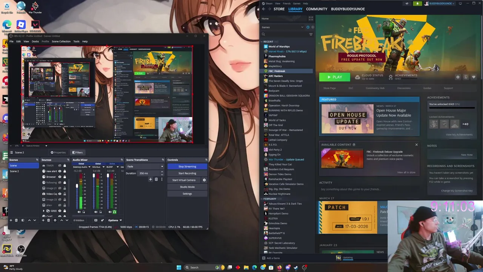
Task: Expand the GREE group in Sources
Action: pyautogui.click(x=43, y=211)
